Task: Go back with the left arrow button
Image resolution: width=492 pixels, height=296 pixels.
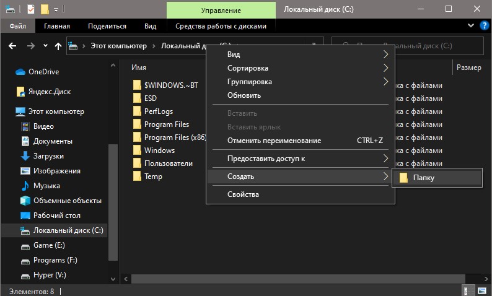Action: click(x=12, y=46)
